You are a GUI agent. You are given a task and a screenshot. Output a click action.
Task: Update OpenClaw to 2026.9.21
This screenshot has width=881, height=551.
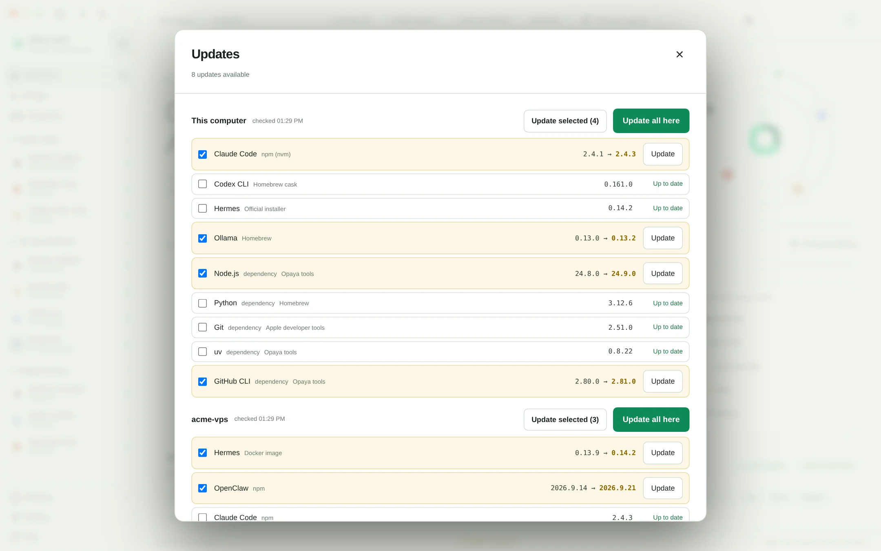point(663,488)
